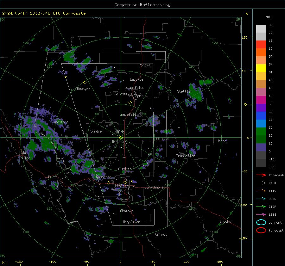
Task: Click the cyan 27ZW arrow icon
Action: point(261,199)
